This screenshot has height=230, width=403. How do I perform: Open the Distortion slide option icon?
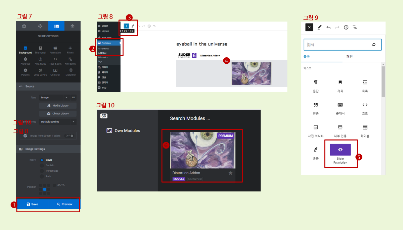pos(71,72)
